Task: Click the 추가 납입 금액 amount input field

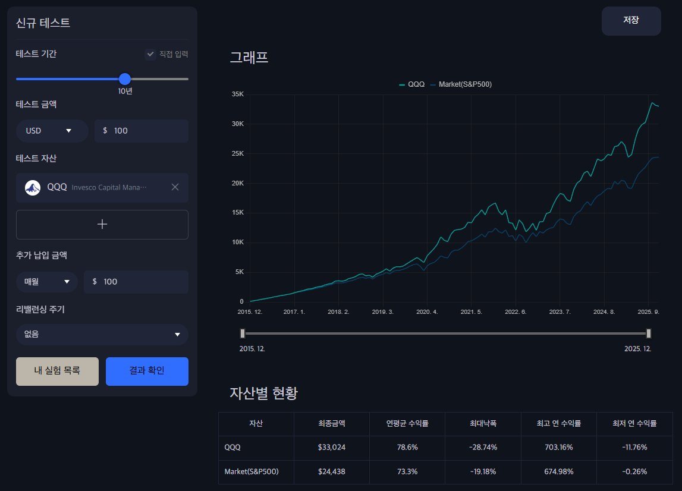Action: tap(136, 282)
